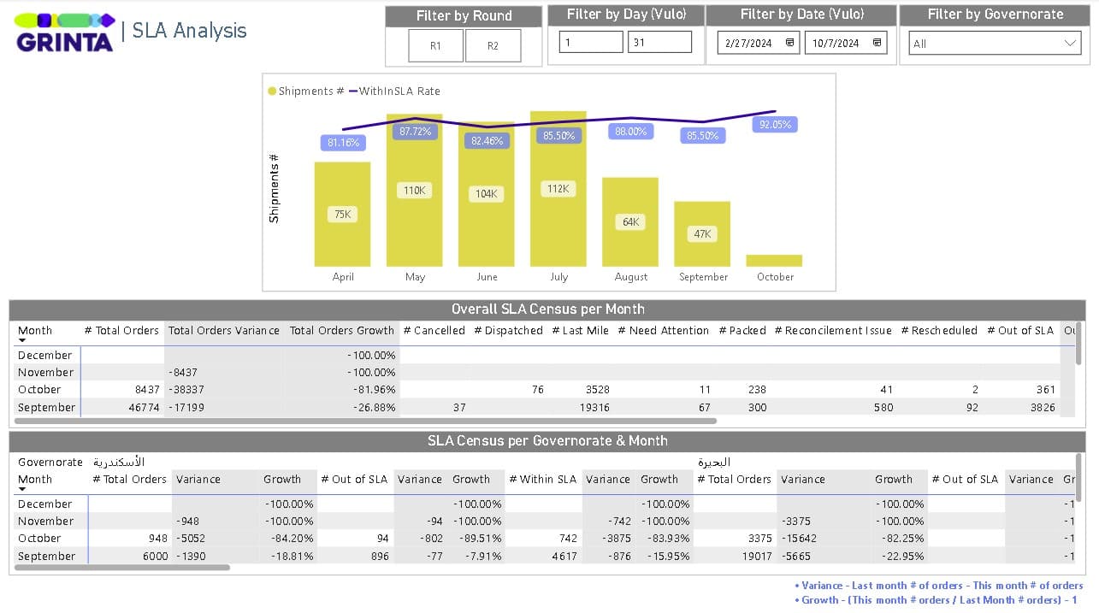Click sort arrow under Month in Overall table
The width and height of the screenshot is (1099, 613).
[22, 341]
